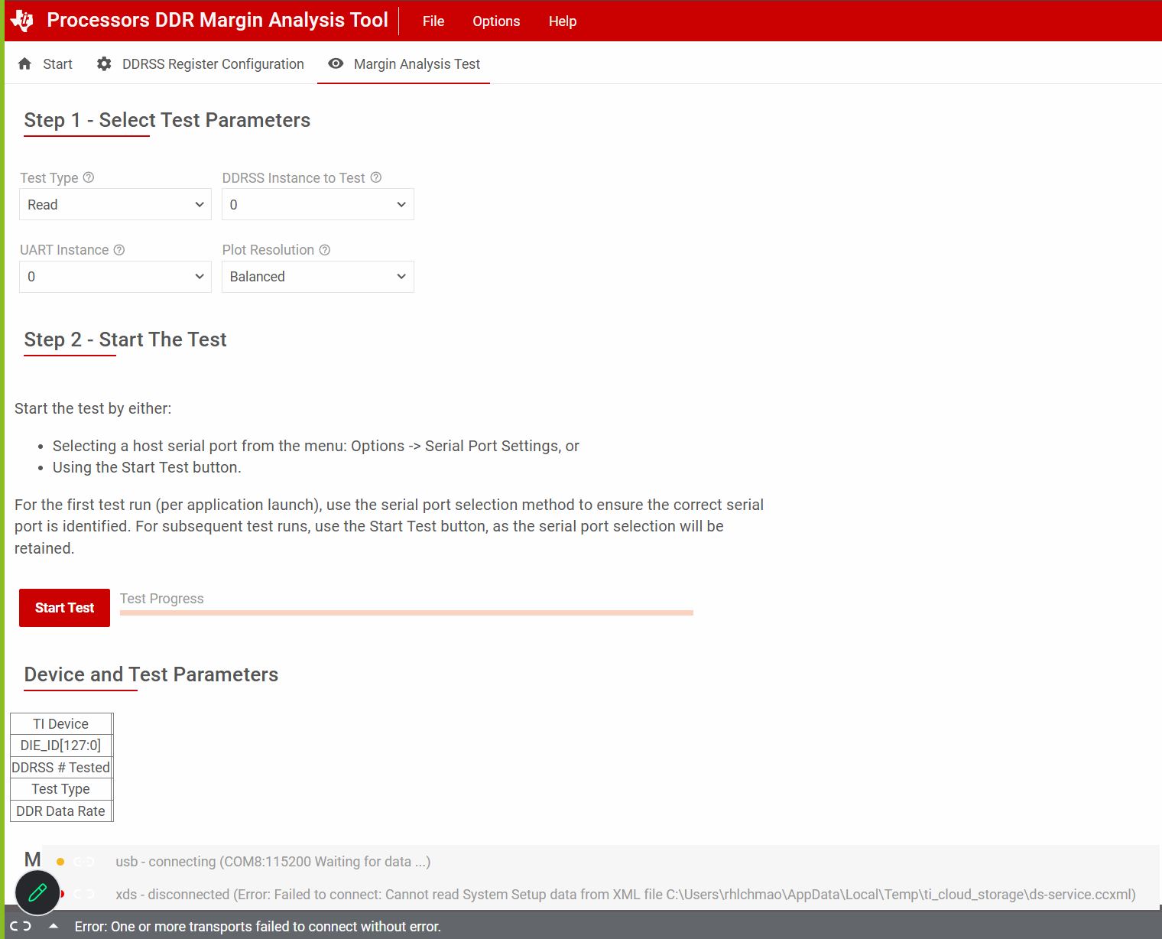Click the connection link icon in status bar
1162x939 pixels.
click(x=21, y=926)
